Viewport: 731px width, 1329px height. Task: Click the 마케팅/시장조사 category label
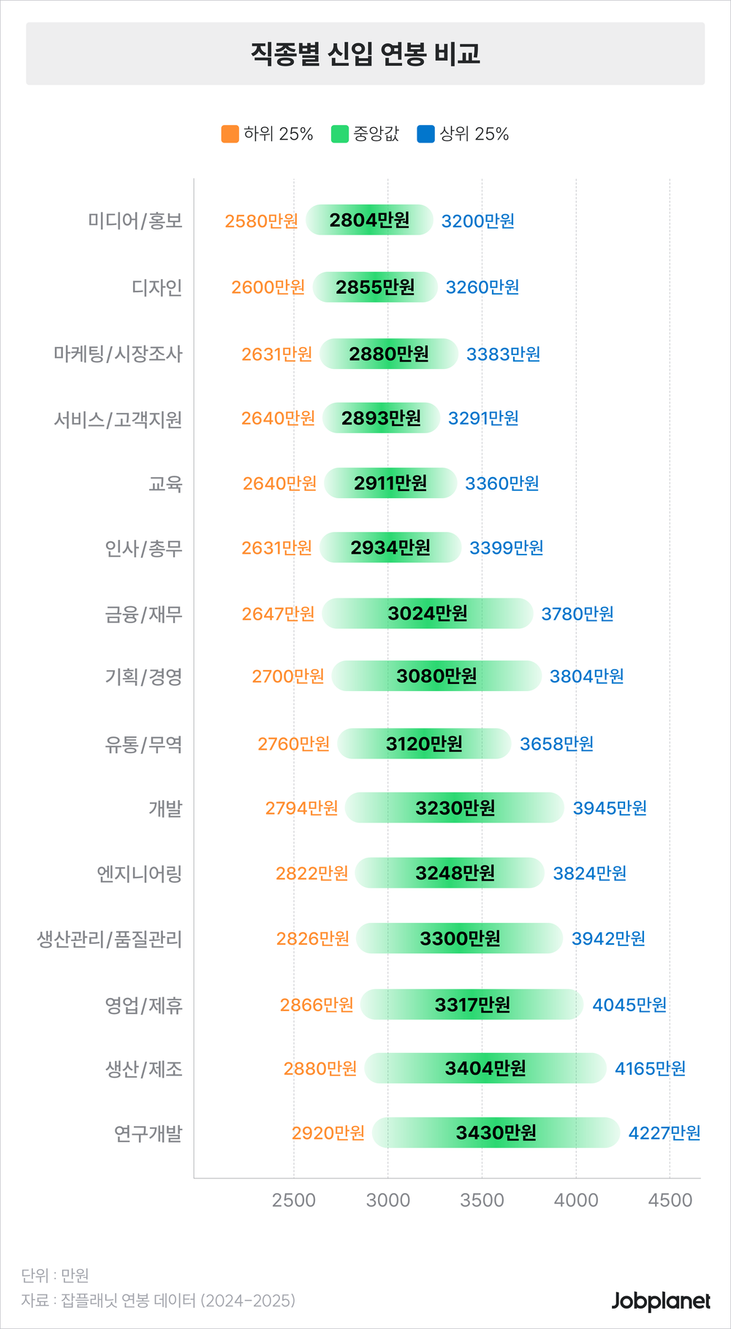click(118, 354)
